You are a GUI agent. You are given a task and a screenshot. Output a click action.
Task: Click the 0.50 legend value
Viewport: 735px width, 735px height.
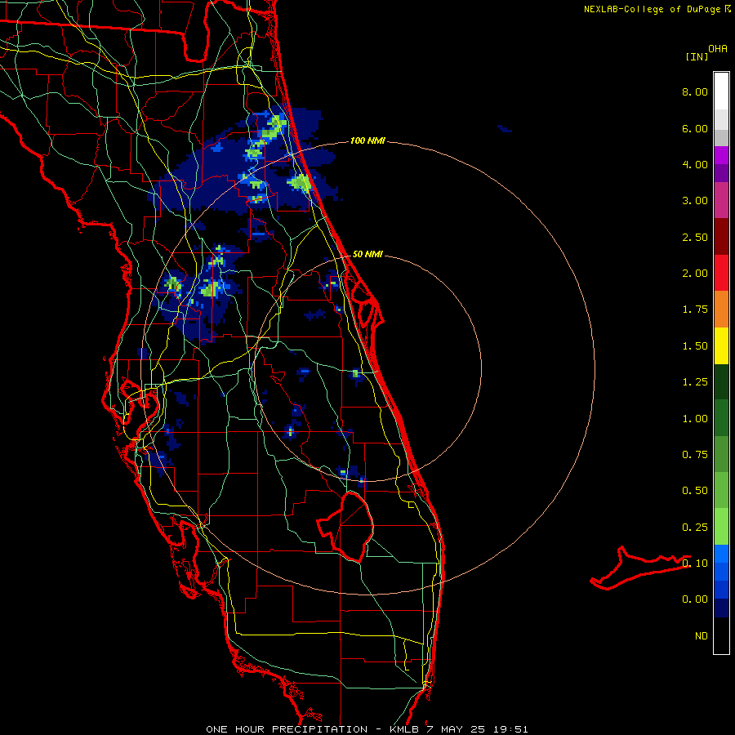(x=695, y=491)
